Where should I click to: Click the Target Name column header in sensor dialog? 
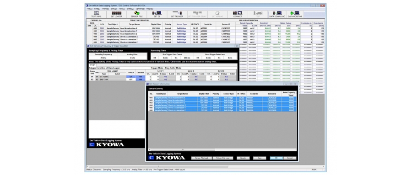pyautogui.click(x=182, y=94)
